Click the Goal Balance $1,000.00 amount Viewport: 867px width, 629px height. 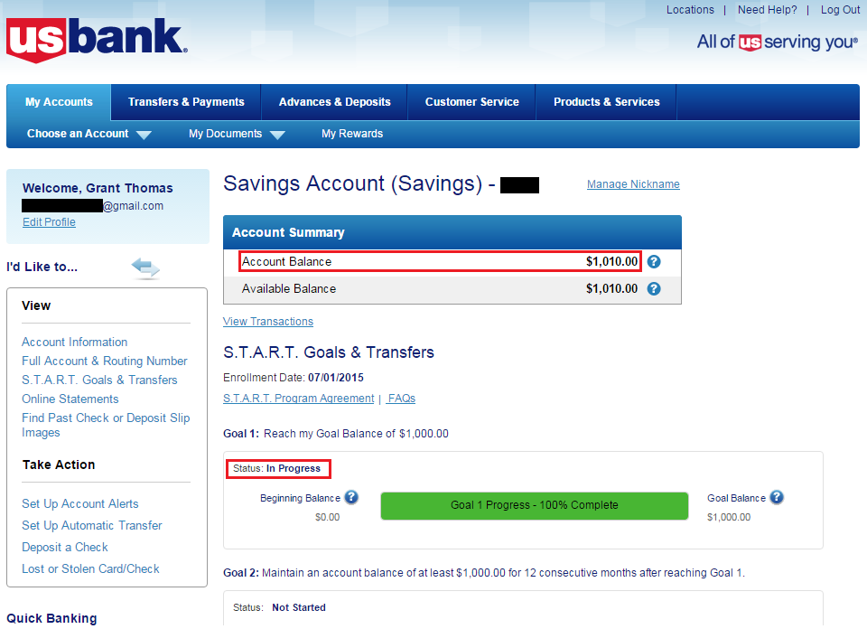729,517
